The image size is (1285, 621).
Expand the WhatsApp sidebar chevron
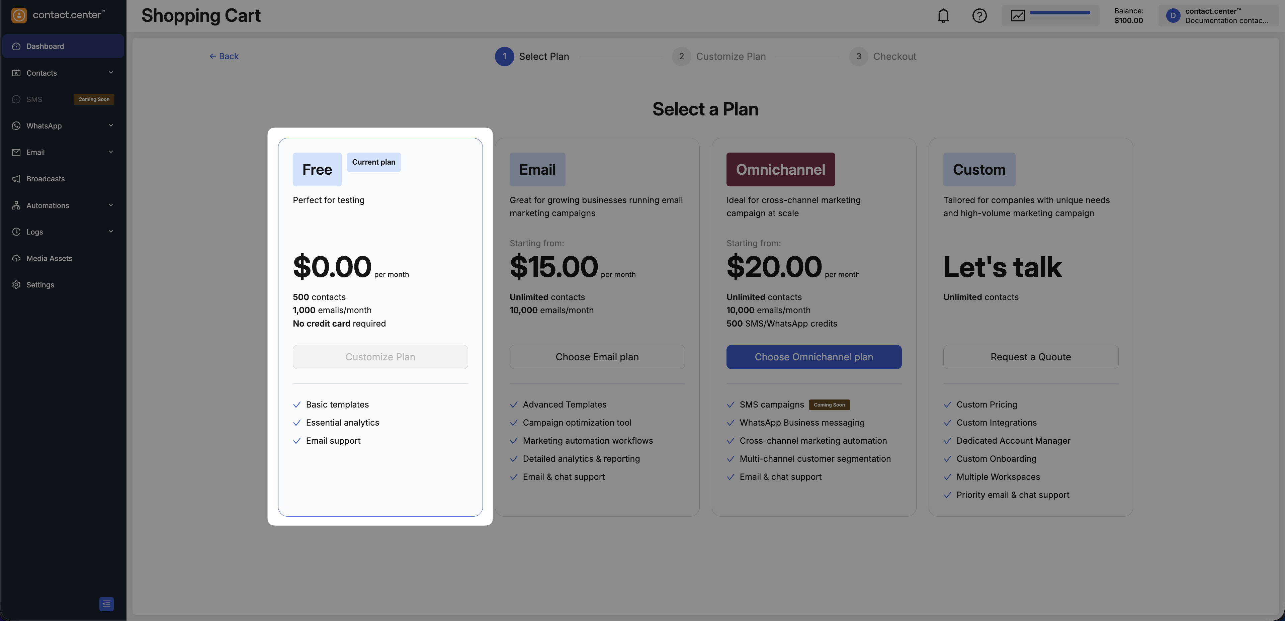click(x=111, y=126)
